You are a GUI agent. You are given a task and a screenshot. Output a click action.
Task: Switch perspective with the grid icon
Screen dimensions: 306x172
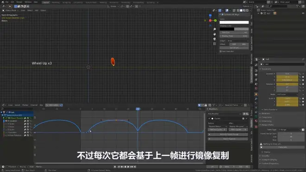tap(215, 44)
